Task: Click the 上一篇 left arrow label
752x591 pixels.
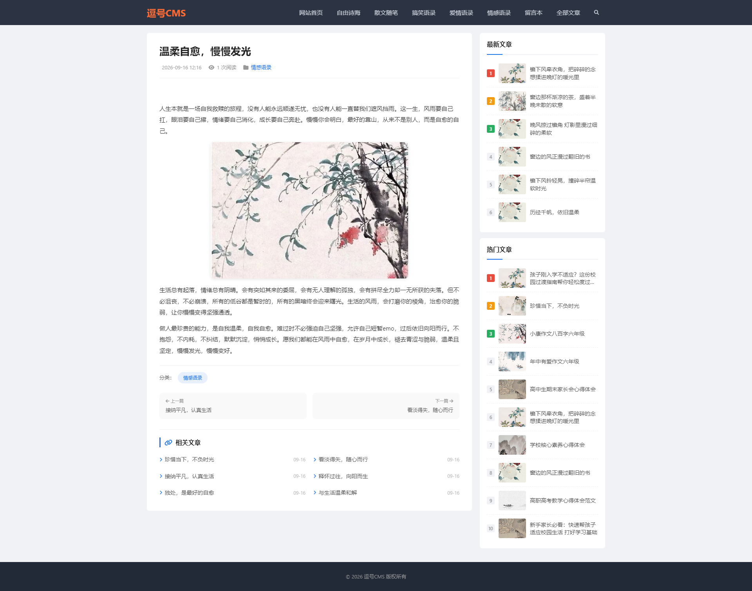Action: 175,401
